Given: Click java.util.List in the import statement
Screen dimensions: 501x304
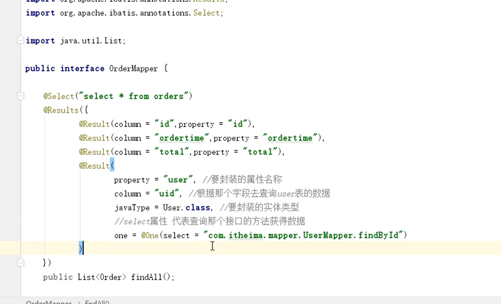Looking at the screenshot, I should 91,41.
